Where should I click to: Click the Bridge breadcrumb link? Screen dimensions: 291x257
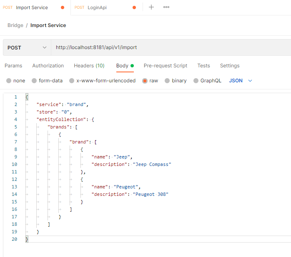(15, 25)
